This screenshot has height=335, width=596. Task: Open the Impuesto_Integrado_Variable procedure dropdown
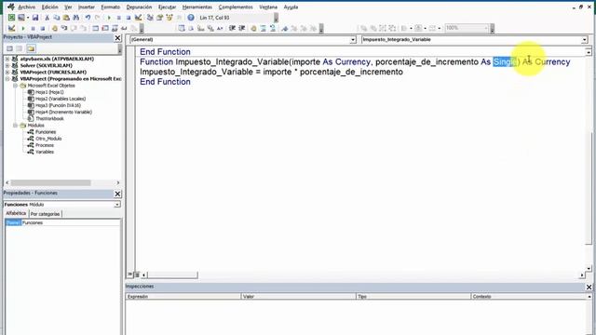(x=584, y=39)
